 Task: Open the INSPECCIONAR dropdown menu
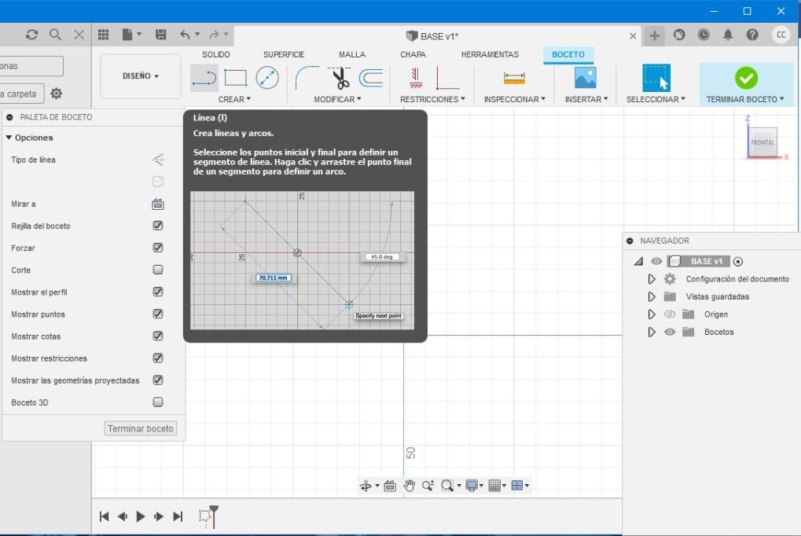tap(514, 99)
